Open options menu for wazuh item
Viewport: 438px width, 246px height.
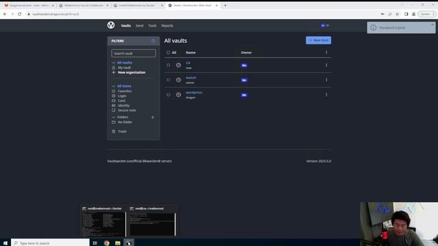click(x=326, y=80)
